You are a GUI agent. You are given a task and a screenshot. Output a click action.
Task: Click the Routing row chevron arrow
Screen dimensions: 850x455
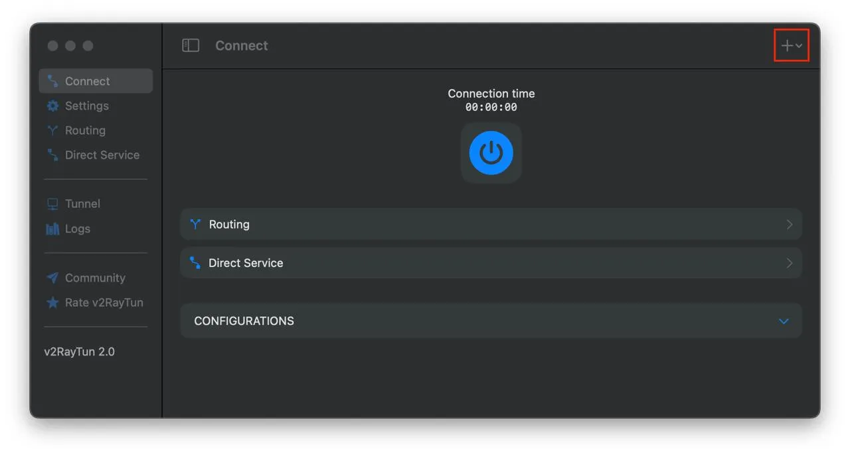coord(790,225)
